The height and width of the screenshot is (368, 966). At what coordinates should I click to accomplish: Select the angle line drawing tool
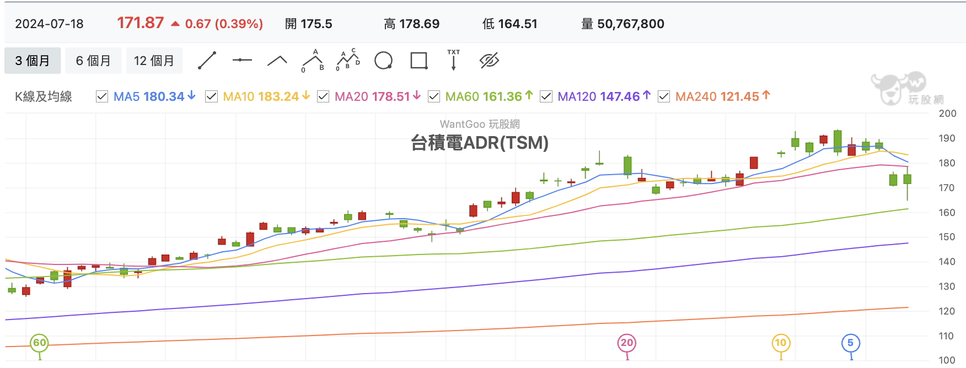pos(277,61)
